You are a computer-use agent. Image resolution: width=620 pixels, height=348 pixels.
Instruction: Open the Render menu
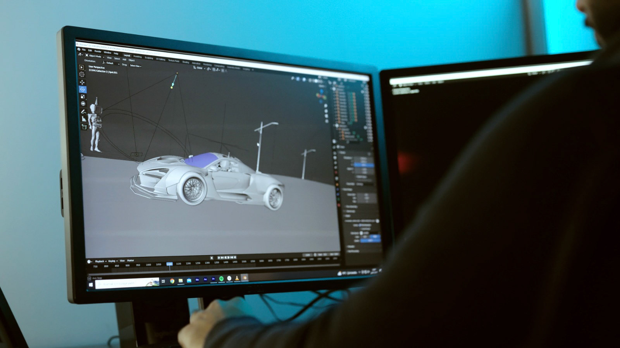(x=98, y=51)
